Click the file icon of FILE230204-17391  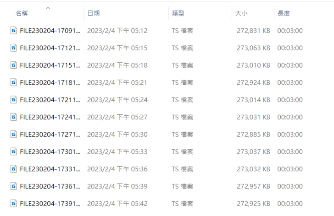coord(13,204)
